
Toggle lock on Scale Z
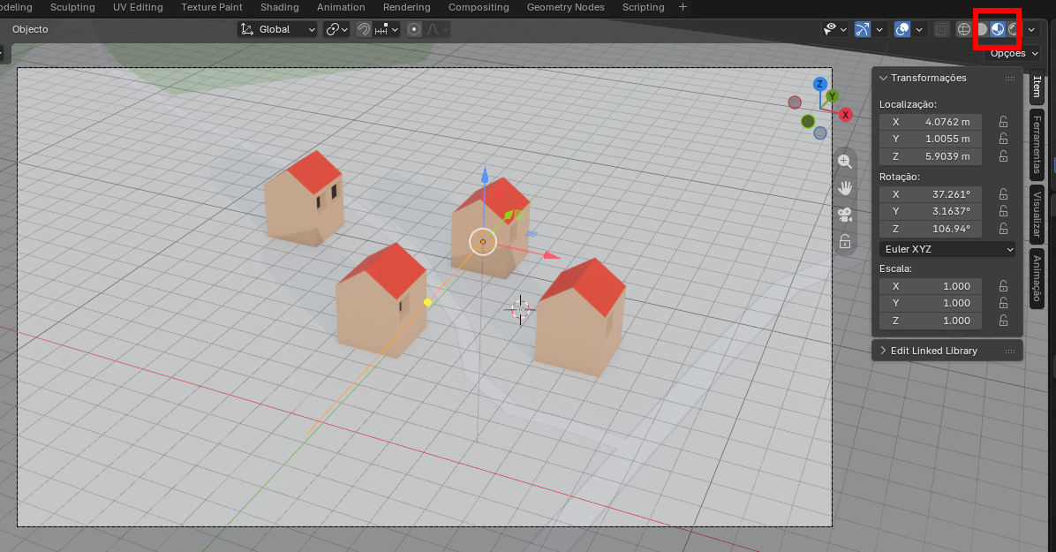pos(1003,321)
